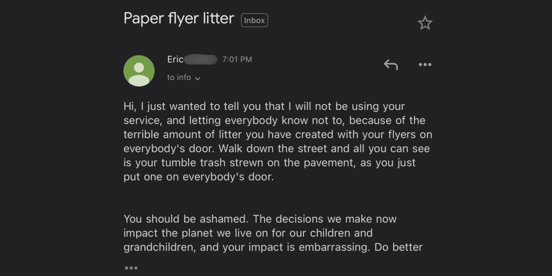Image resolution: width=552 pixels, height=276 pixels.
Task: Click 'Do better' at the message end
Action: 398,247
